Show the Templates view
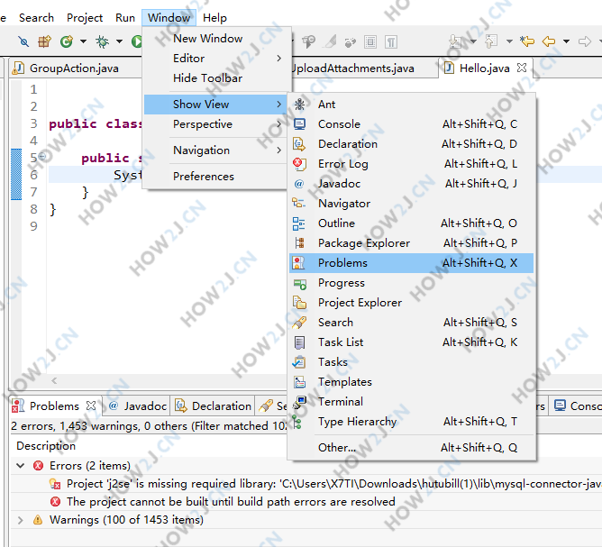The height and width of the screenshot is (547, 602). 412,382
